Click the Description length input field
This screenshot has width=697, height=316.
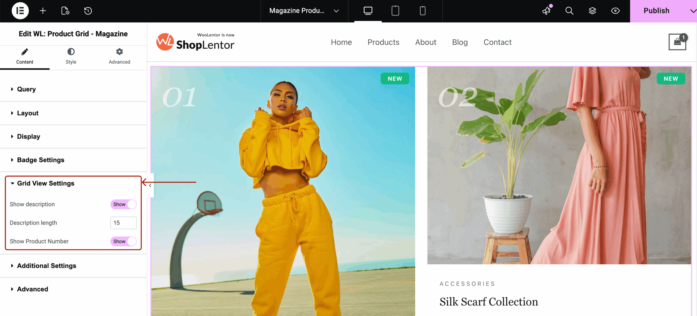tap(123, 222)
